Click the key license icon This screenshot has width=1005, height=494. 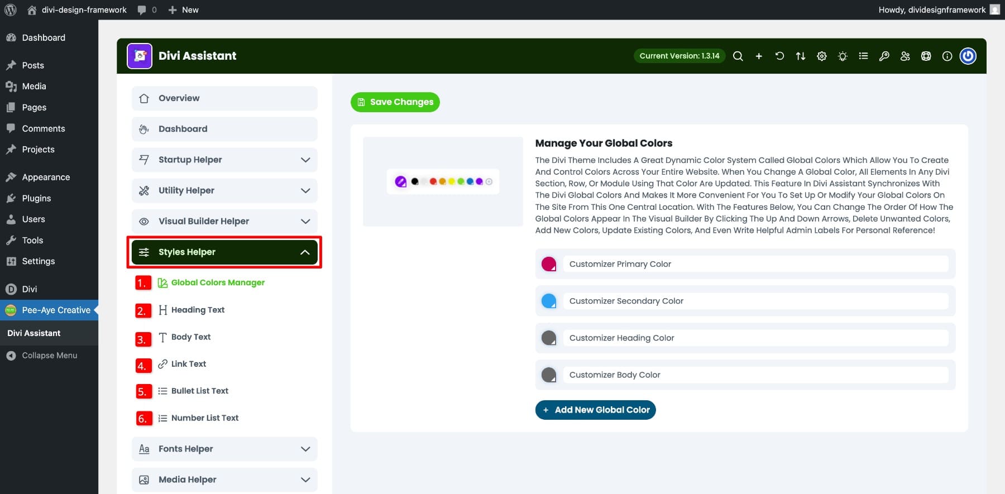[x=884, y=56]
